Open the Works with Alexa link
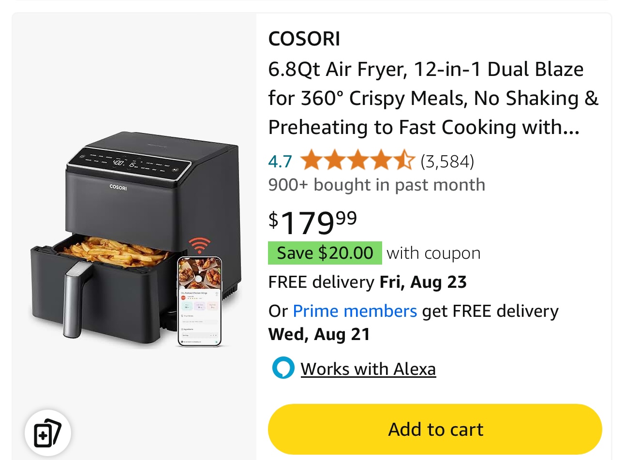This screenshot has height=460, width=624. pos(368,369)
